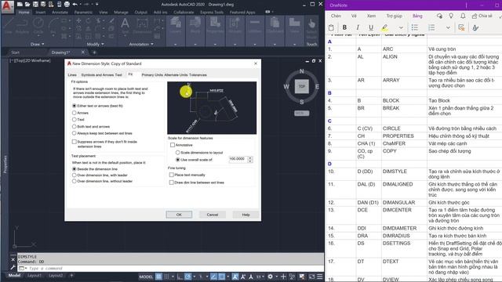Select the Text tool in Annotation panel
The image size is (502, 282).
[125, 26]
